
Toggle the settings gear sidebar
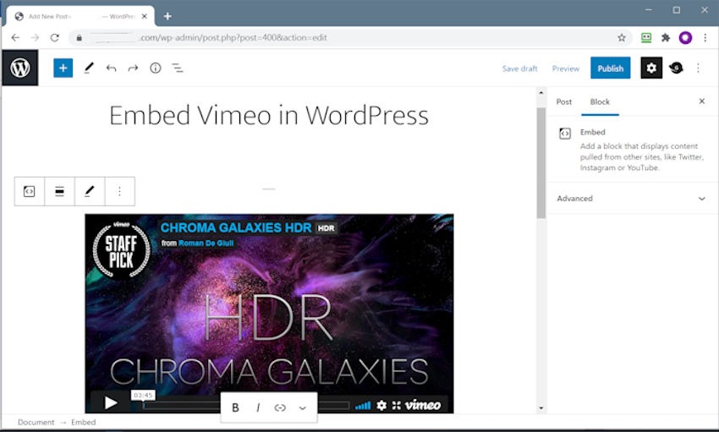pos(651,68)
